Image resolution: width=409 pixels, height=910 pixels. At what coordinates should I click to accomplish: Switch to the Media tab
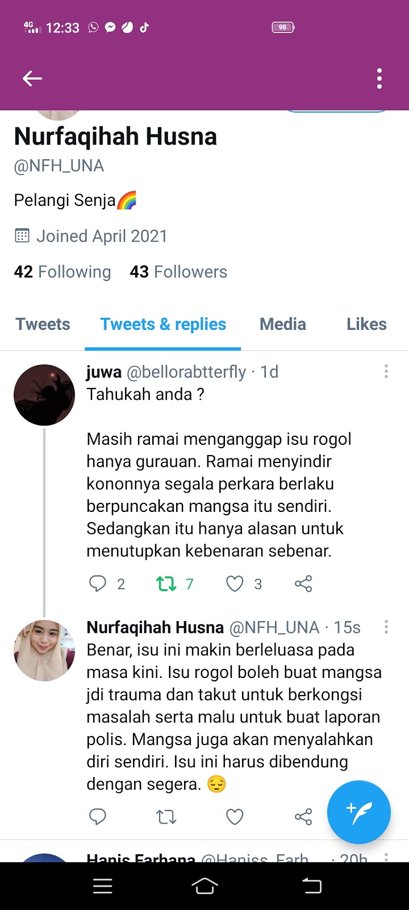283,324
